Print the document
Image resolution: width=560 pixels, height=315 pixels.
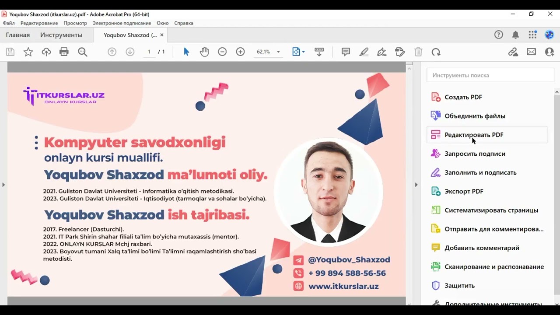point(64,52)
